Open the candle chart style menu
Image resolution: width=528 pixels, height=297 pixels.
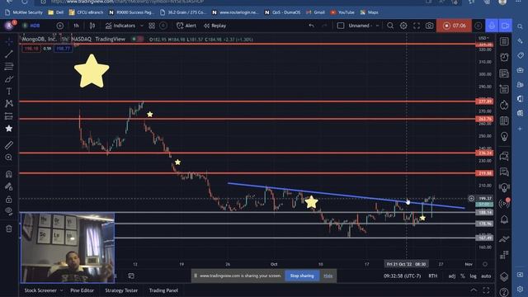[x=92, y=26]
